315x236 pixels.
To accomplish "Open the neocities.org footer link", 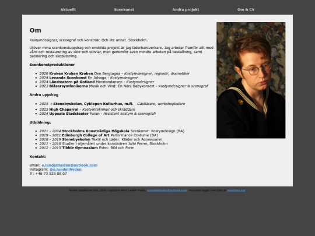I will (236, 191).
